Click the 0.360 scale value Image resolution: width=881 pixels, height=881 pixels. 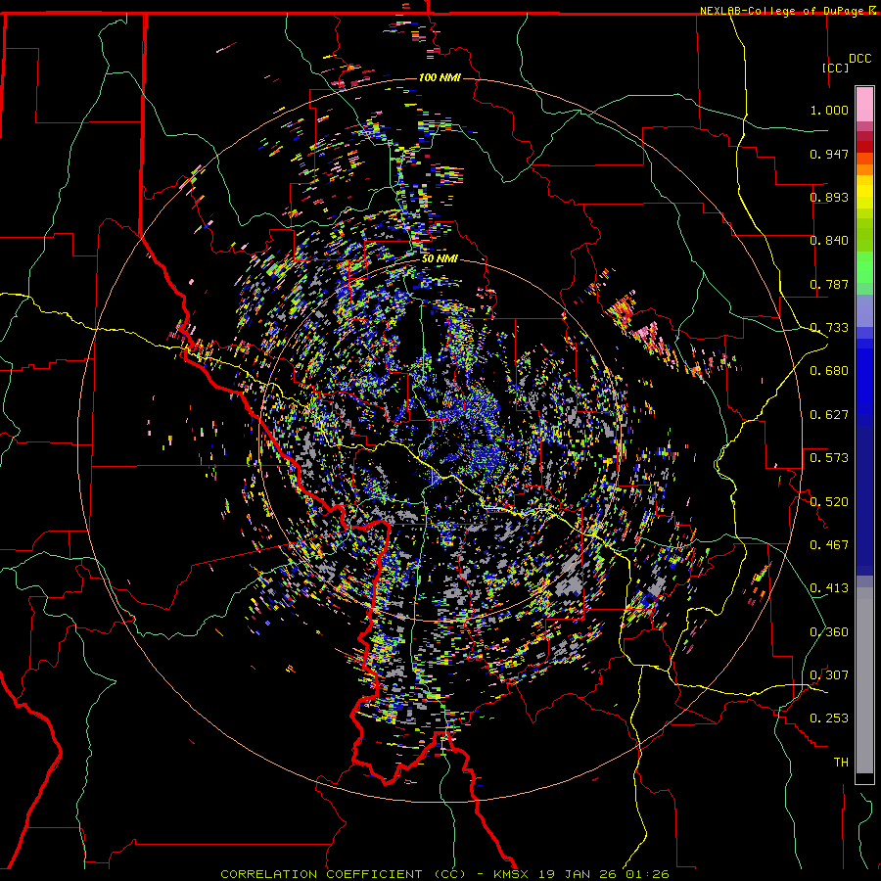pos(829,632)
